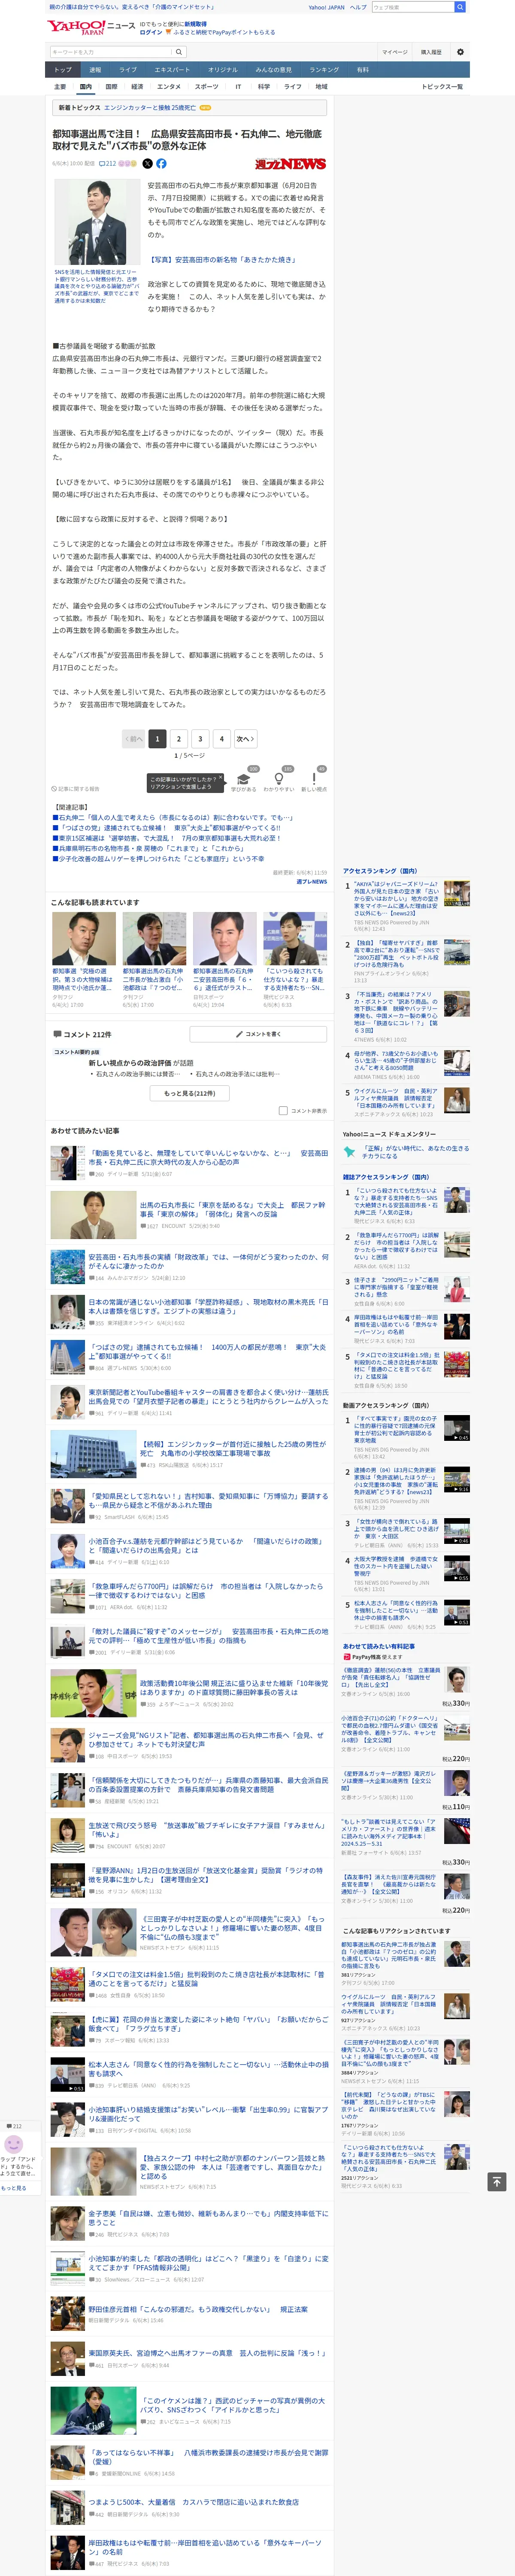Open magazine ranking 救急車呼んだら7700円 article
This screenshot has width=515, height=2576.
397,1246
